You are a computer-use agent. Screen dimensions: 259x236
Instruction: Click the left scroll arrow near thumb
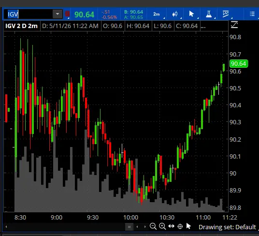(x=137, y=227)
